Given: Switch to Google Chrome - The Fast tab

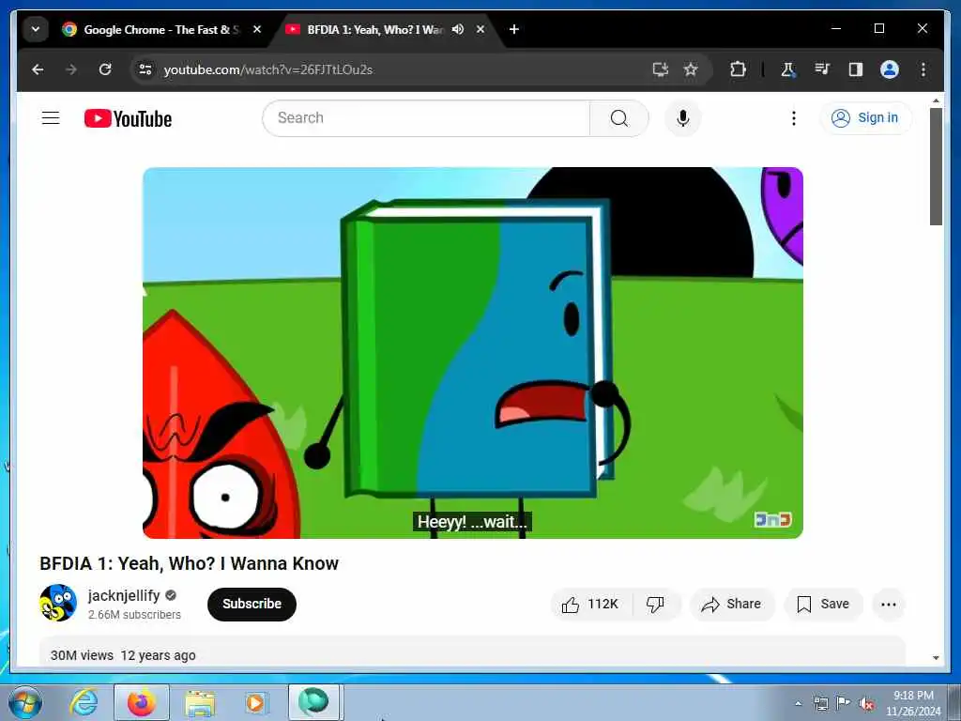Looking at the screenshot, I should tap(160, 29).
